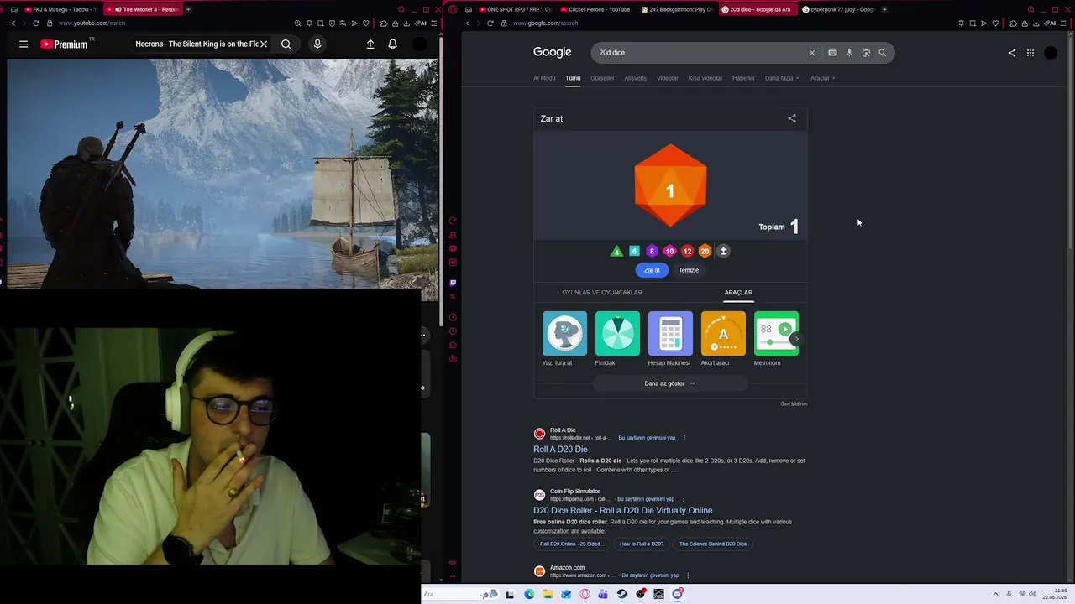Open File Explorer from the taskbar

point(548,594)
